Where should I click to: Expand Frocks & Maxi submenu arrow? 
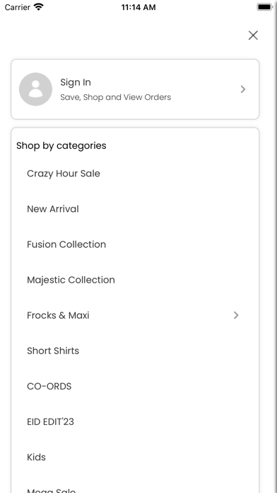(x=236, y=315)
